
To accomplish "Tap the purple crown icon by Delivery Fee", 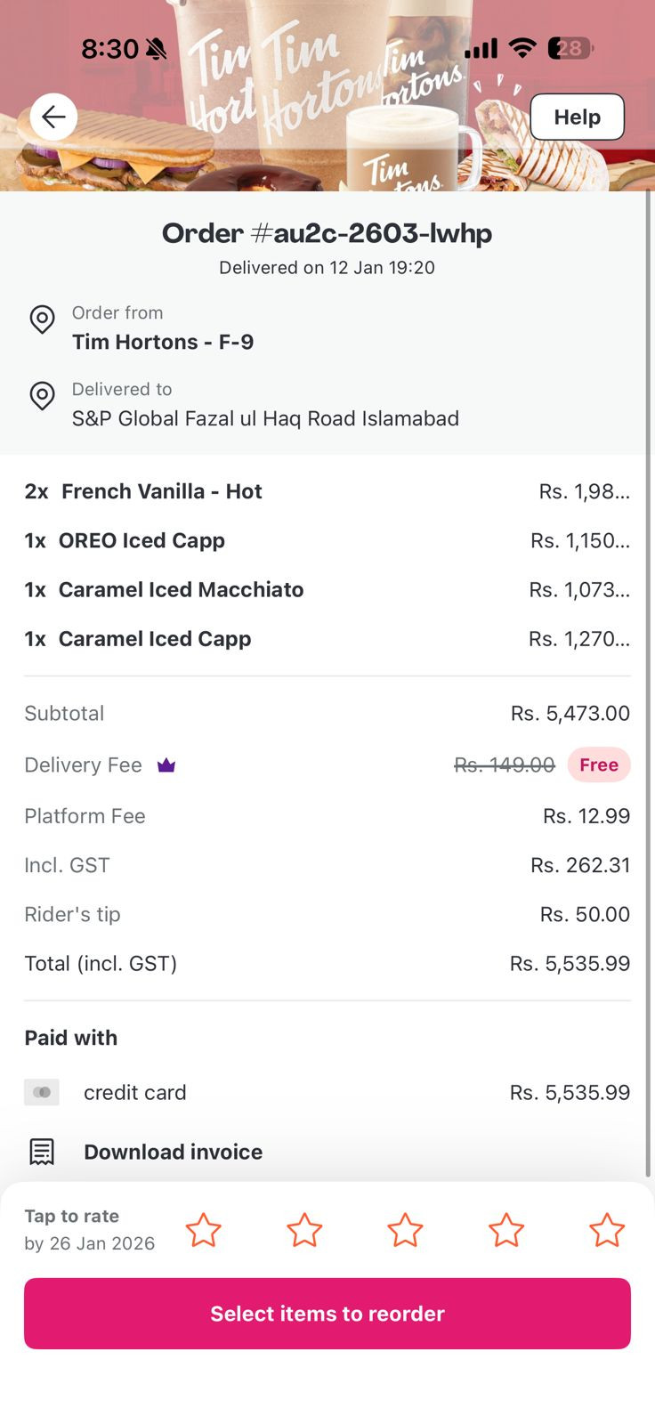I will pos(166,765).
